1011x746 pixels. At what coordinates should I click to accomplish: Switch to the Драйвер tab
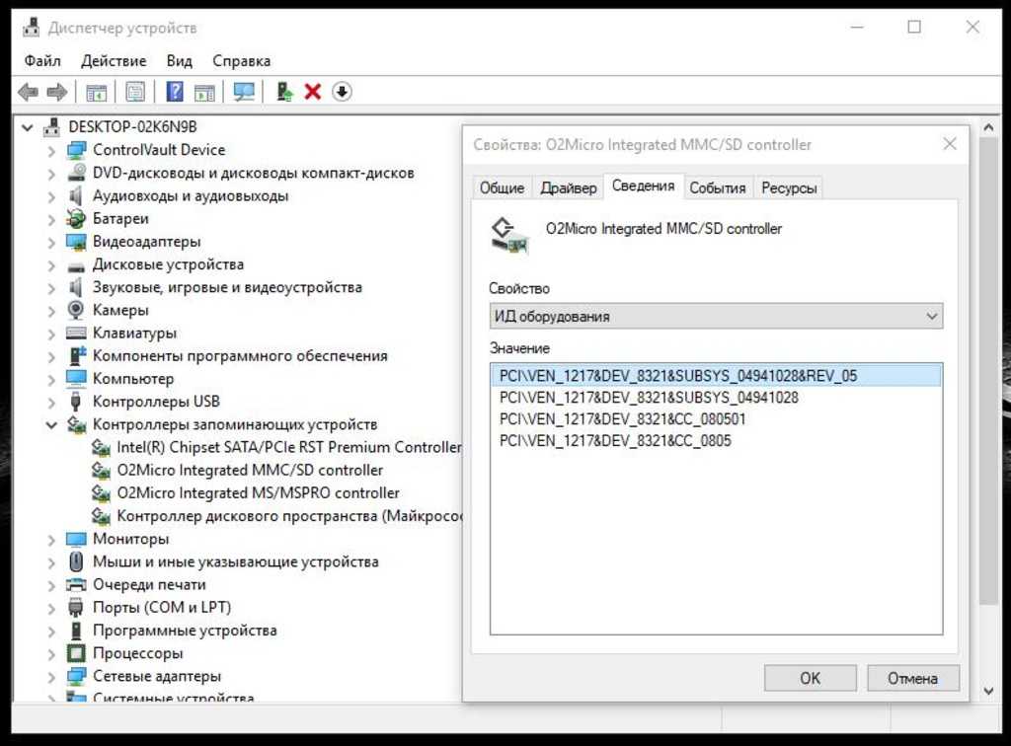click(x=569, y=188)
